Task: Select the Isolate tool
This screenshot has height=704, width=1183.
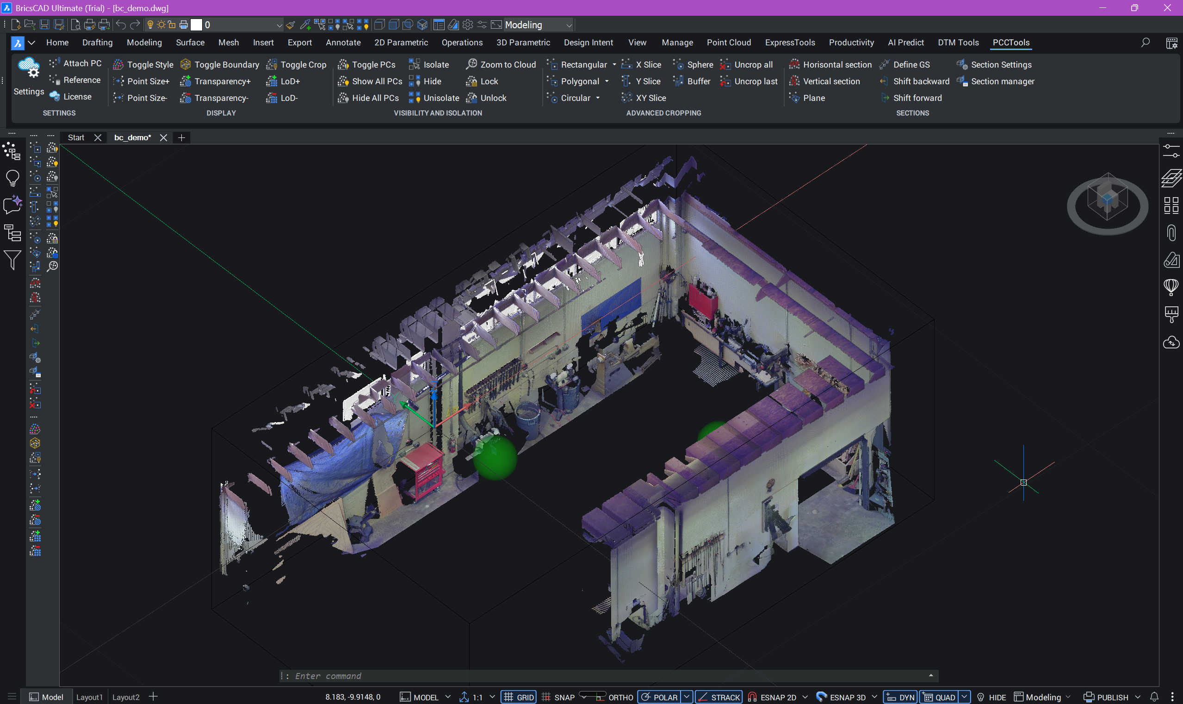Action: [x=429, y=64]
